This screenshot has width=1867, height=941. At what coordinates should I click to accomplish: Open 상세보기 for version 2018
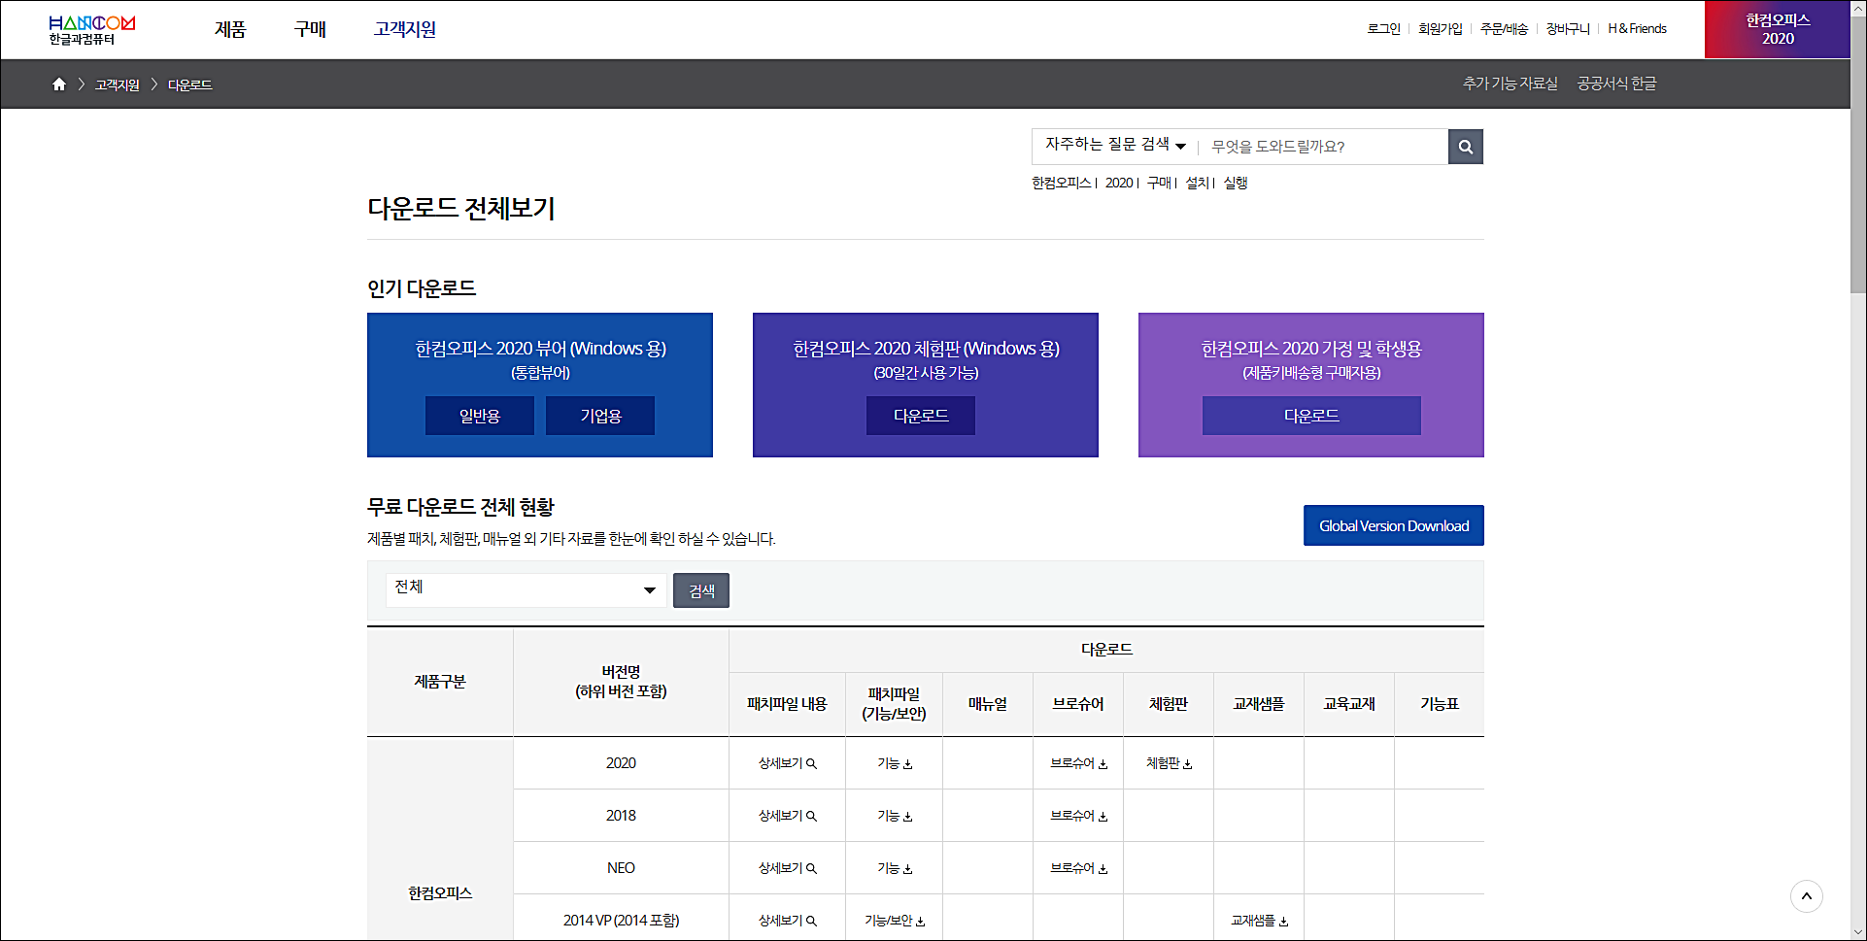coord(787,816)
